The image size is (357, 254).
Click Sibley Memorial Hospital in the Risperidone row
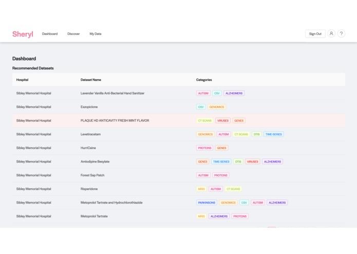point(34,189)
